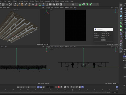The image size is (126, 95).
Task: Maximize the Top viewport toggle icon
Action: 118,8
